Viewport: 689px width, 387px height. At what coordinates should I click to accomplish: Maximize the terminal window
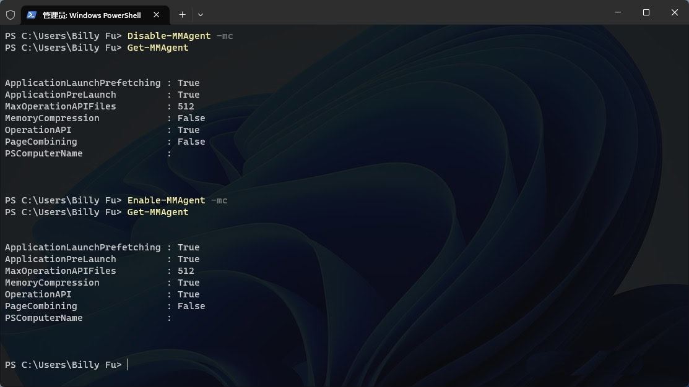(646, 12)
